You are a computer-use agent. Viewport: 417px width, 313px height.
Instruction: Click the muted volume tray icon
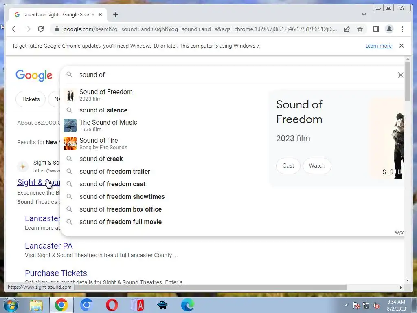(x=376, y=306)
